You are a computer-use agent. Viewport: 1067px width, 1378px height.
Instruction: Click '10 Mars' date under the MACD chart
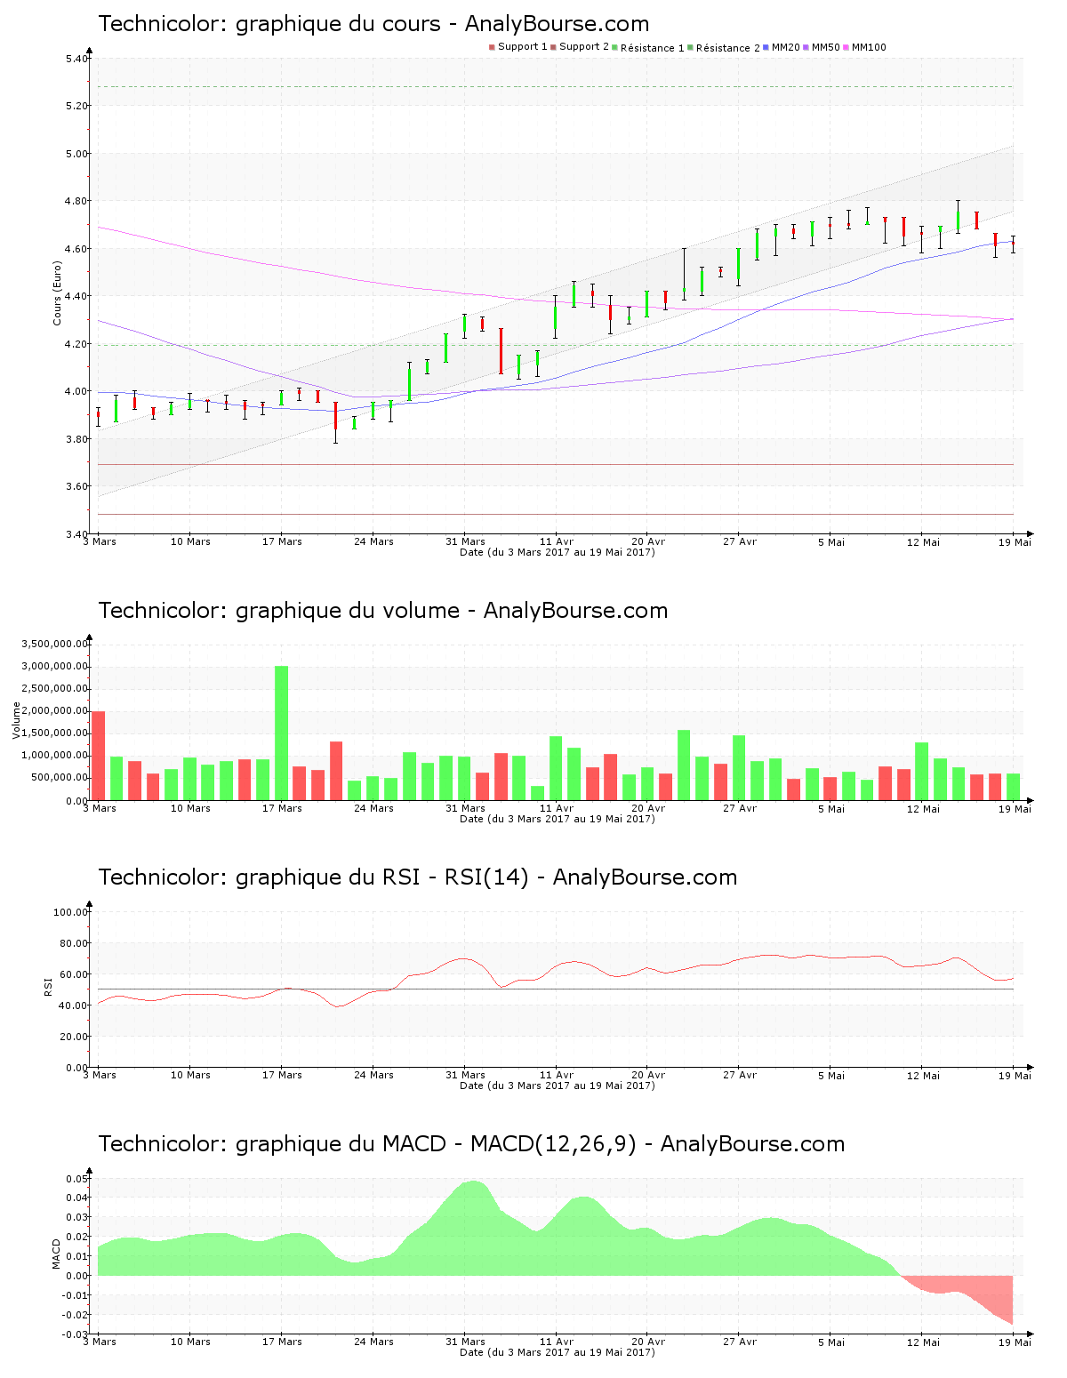[x=190, y=1342]
